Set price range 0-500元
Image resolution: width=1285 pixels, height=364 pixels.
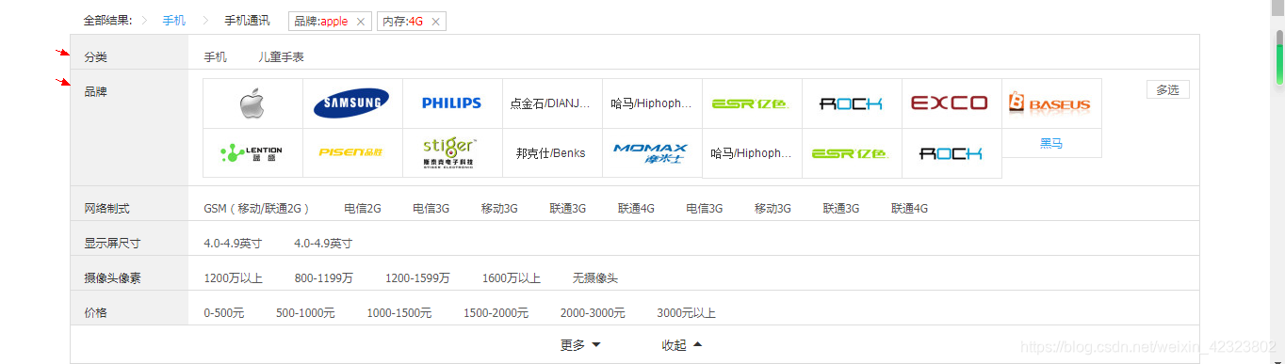[x=224, y=313]
